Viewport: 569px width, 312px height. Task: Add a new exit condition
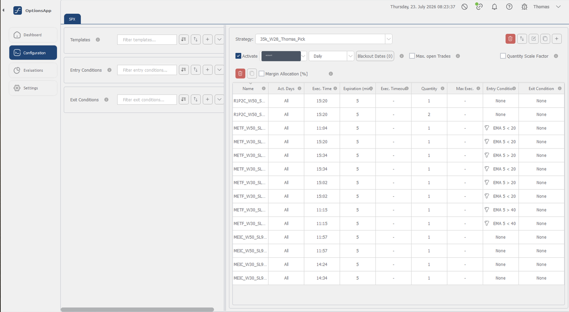[207, 99]
